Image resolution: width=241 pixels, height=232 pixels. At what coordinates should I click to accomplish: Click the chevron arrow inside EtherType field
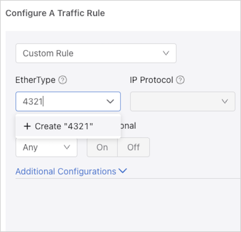point(110,101)
